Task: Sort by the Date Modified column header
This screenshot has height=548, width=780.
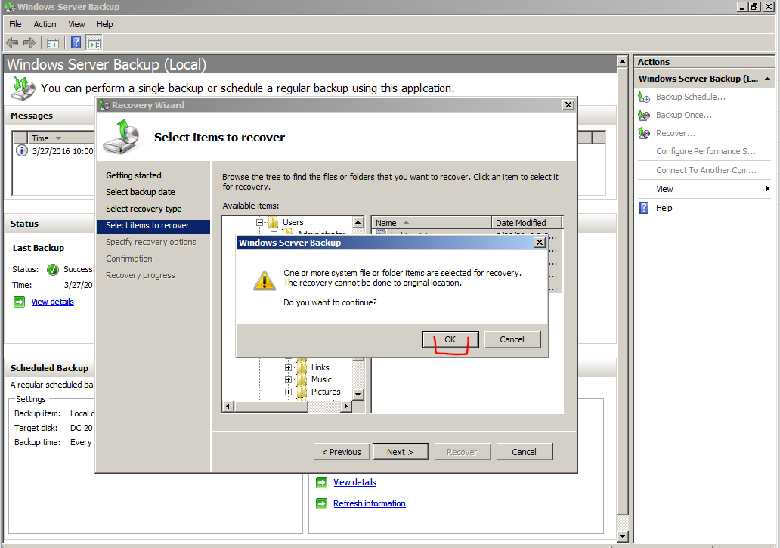Action: pyautogui.click(x=527, y=223)
